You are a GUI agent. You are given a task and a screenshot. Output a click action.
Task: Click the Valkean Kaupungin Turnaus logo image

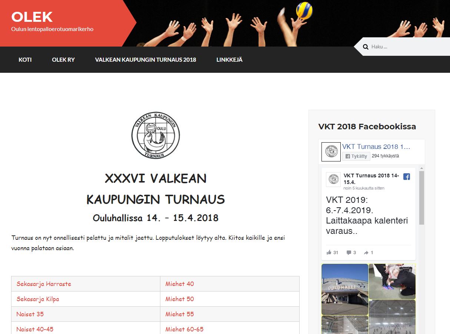(156, 135)
